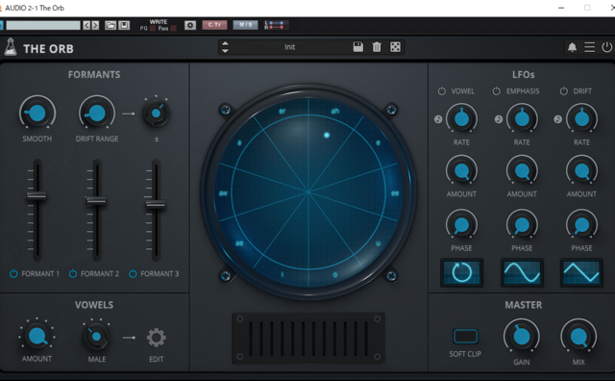Click the DRIFT LFO PHASE knob
615x381 pixels.
581,225
